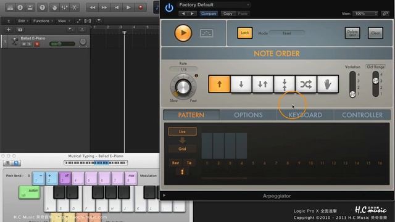Add a new track with plus button
Viewport: 395px width, 222px height.
tap(9, 30)
